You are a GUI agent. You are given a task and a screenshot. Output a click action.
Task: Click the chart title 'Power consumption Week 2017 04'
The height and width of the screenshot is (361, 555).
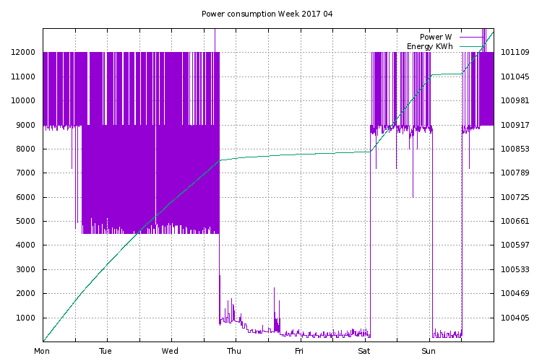coord(267,14)
